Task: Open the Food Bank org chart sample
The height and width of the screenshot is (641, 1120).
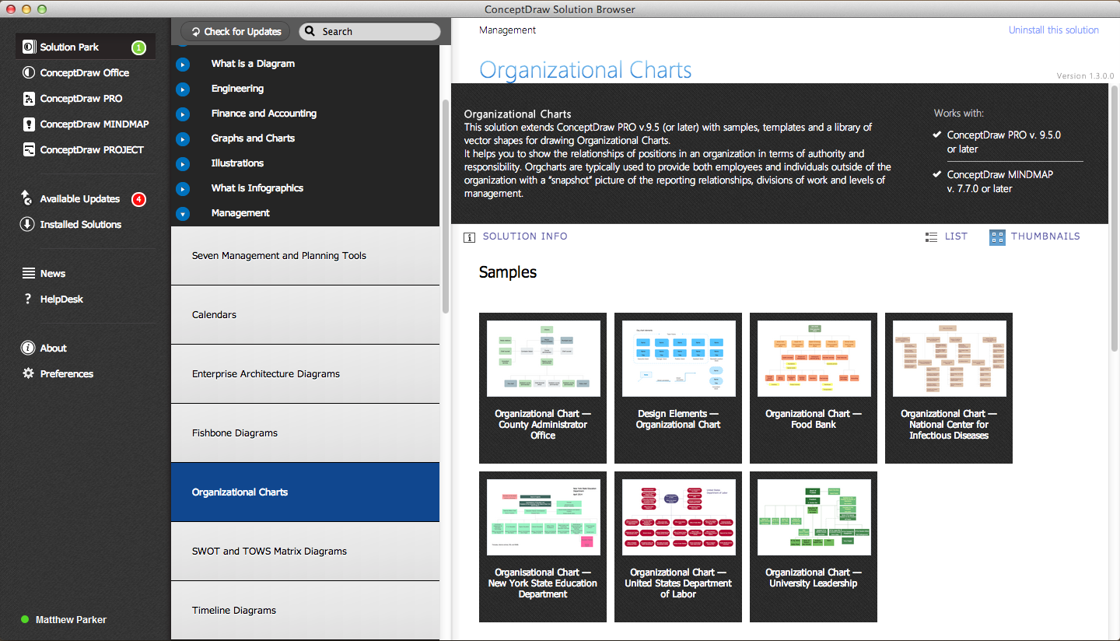Action: pos(814,388)
